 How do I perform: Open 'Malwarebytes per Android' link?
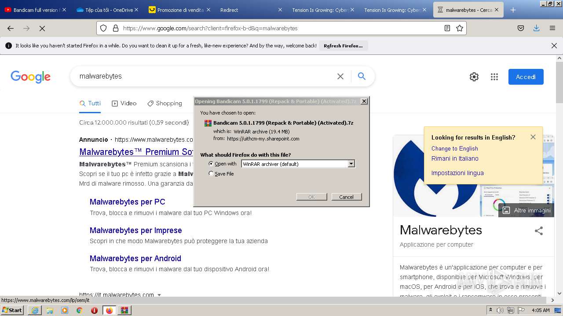coord(135,259)
